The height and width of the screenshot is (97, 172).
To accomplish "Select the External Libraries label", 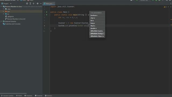I will (10, 22).
